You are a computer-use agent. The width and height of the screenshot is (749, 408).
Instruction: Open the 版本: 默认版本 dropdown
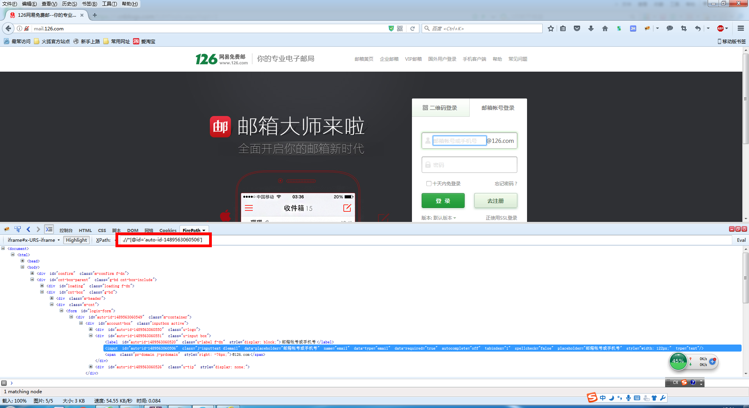[438, 218]
